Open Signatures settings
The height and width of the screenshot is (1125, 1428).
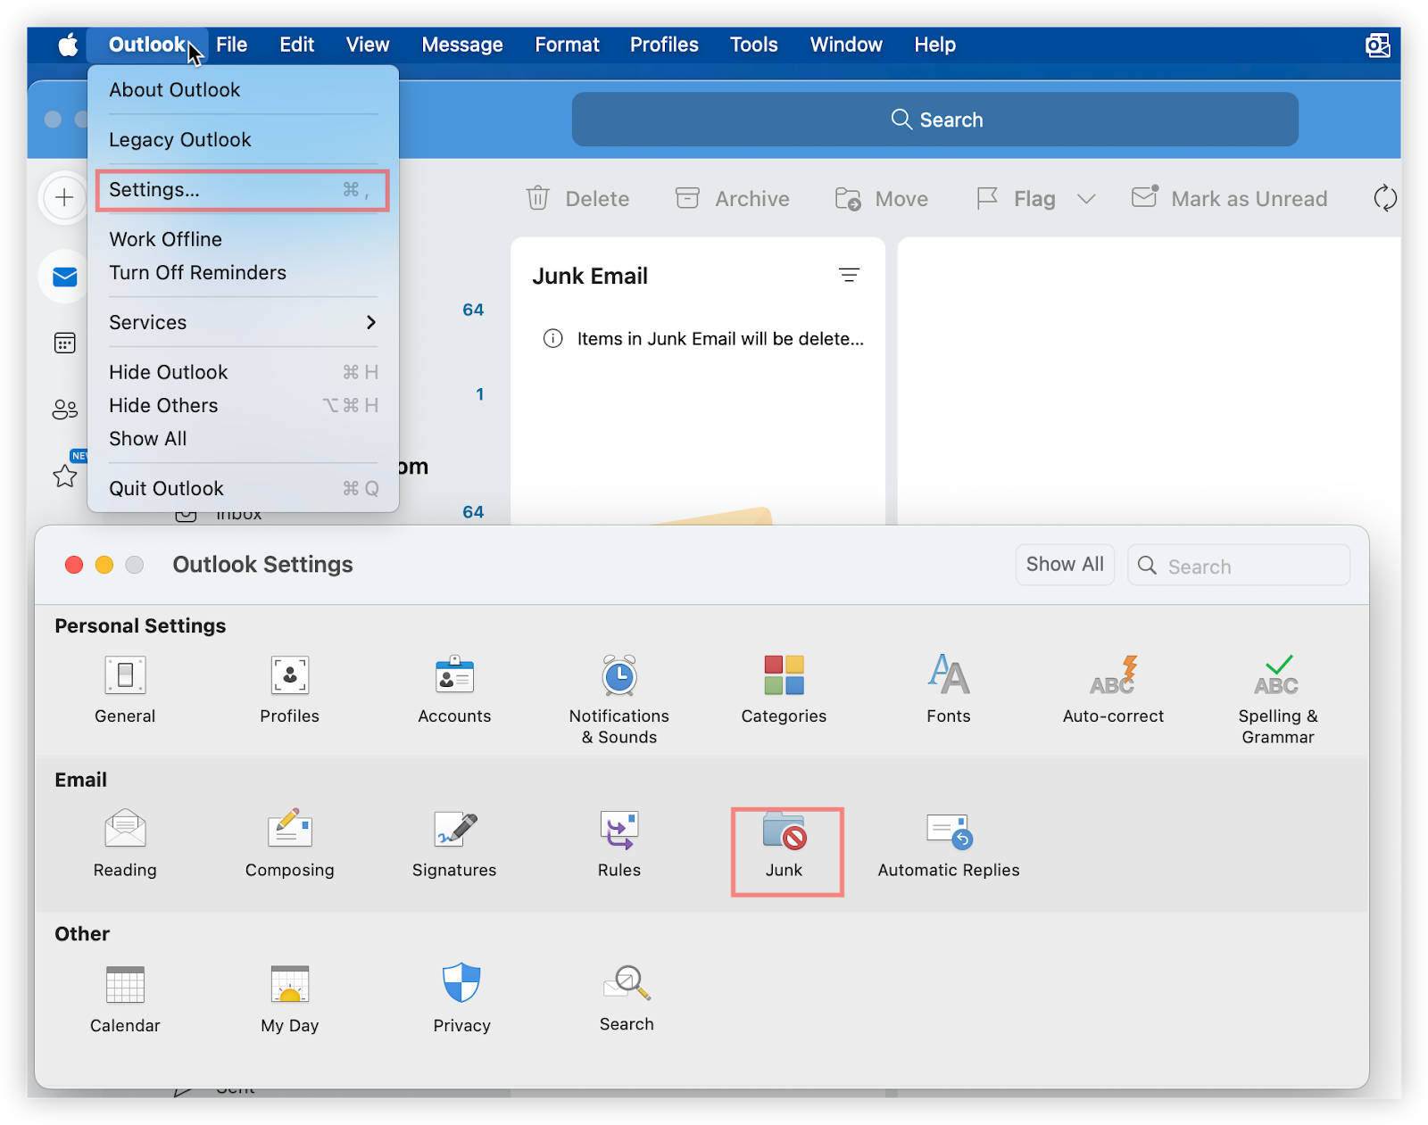pos(454,831)
